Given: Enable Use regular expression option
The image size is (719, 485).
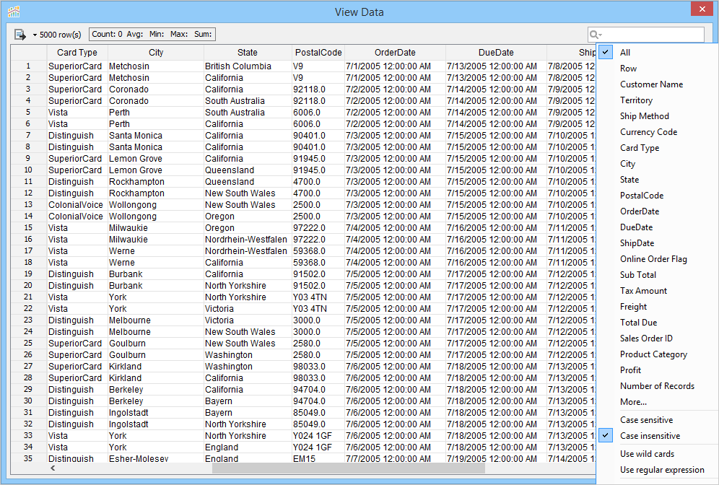Looking at the screenshot, I should coord(657,470).
